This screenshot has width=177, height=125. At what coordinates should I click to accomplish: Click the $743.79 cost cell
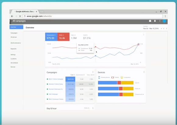pos(70,94)
